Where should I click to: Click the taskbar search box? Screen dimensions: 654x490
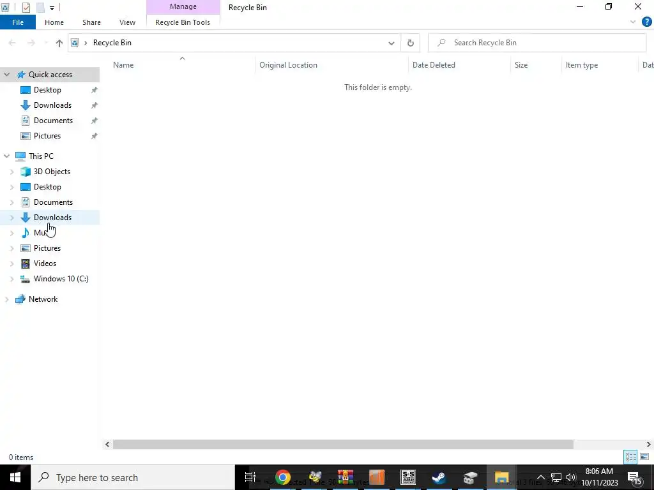click(133, 477)
